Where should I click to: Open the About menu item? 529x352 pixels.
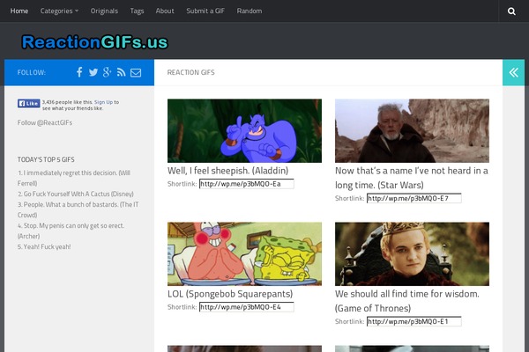[x=165, y=11]
